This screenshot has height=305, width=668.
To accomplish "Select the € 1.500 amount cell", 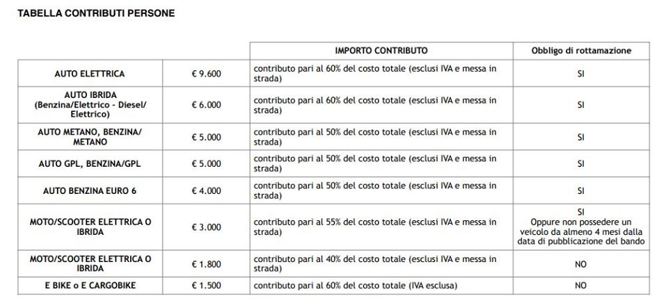I will pos(206,286).
